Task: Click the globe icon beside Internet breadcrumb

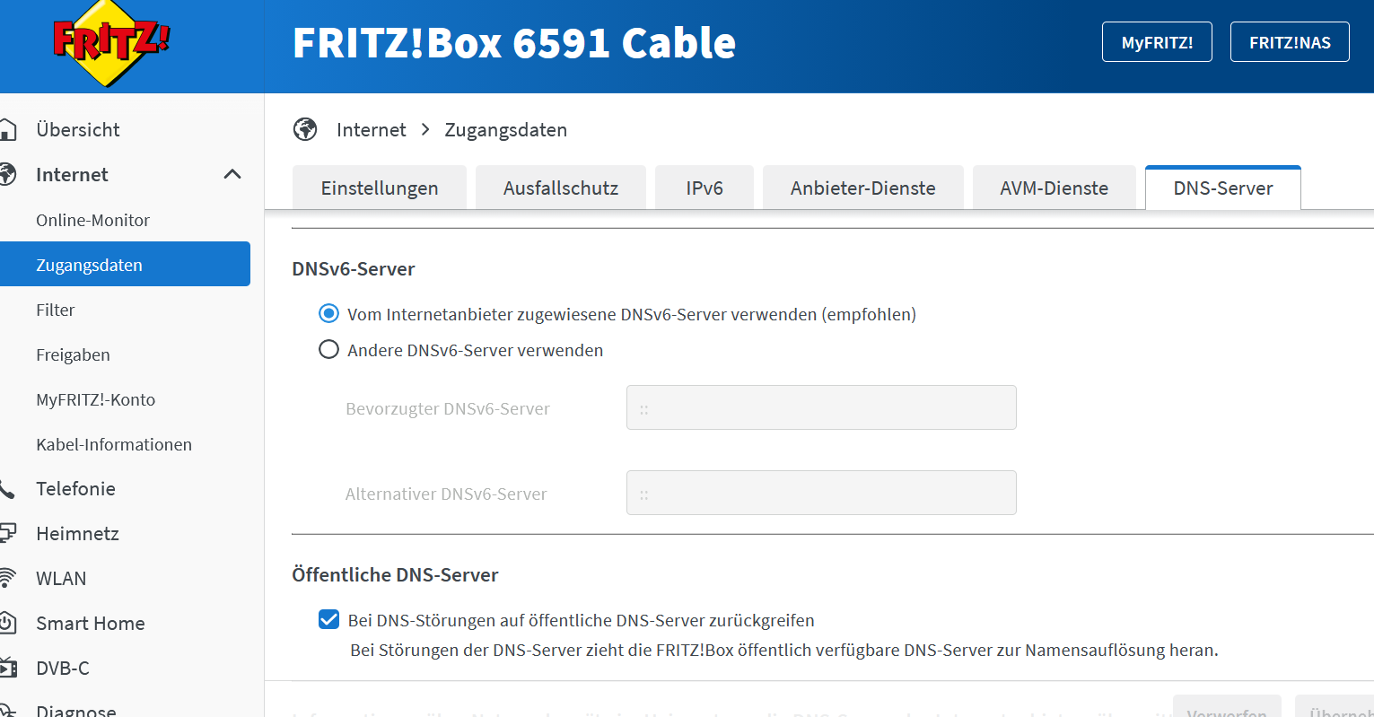Action: (x=305, y=129)
